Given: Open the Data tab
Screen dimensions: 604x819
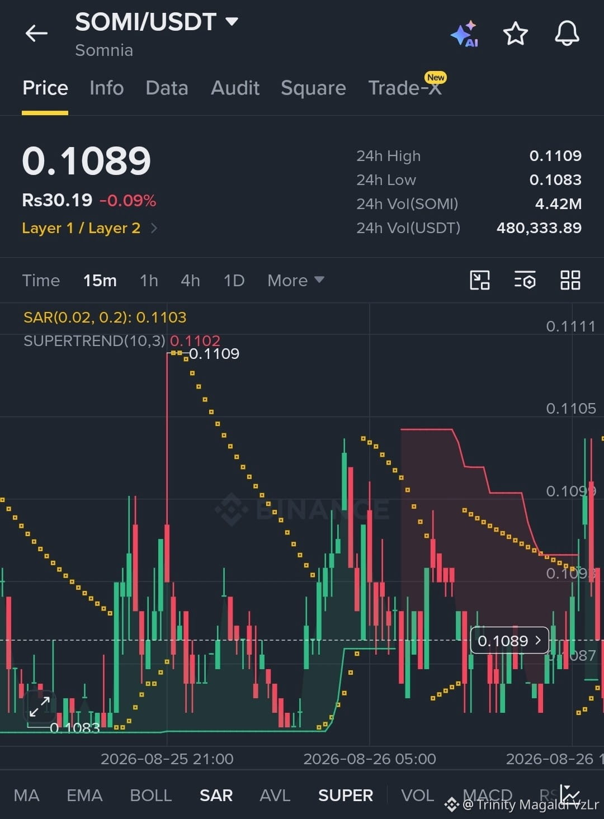Looking at the screenshot, I should [167, 88].
